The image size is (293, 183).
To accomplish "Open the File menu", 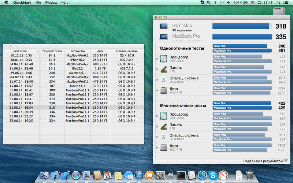I will point(38,3).
